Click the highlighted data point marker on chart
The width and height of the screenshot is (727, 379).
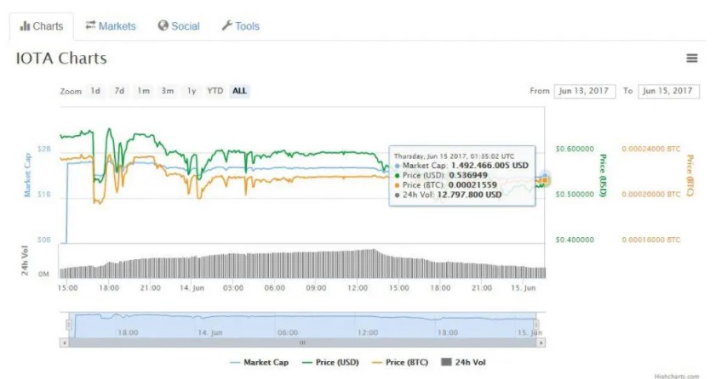pyautogui.click(x=545, y=179)
